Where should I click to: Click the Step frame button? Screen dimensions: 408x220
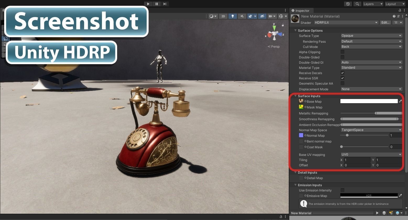click(165, 4)
